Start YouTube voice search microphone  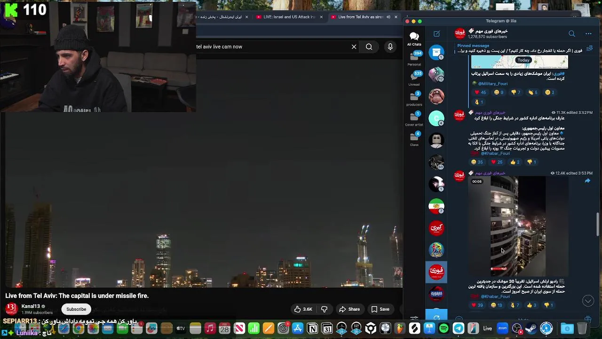[x=390, y=47]
